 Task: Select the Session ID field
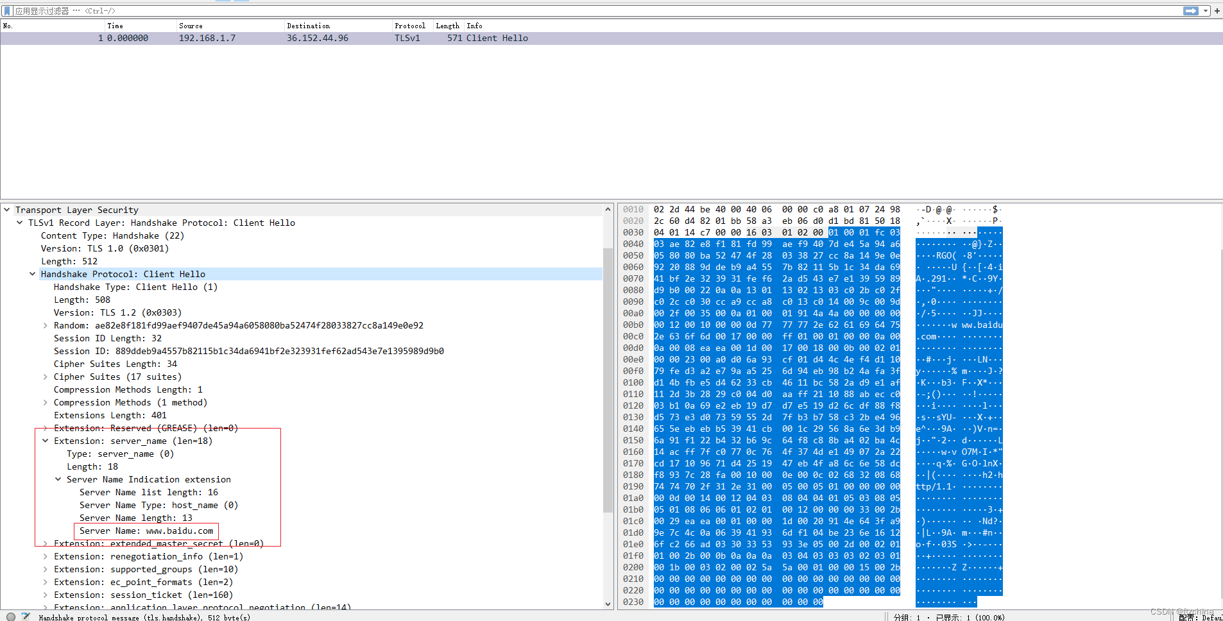tap(248, 351)
